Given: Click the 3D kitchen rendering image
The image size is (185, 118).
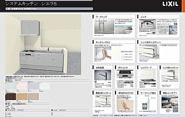Looking at the screenshot, I should coord(42,45).
